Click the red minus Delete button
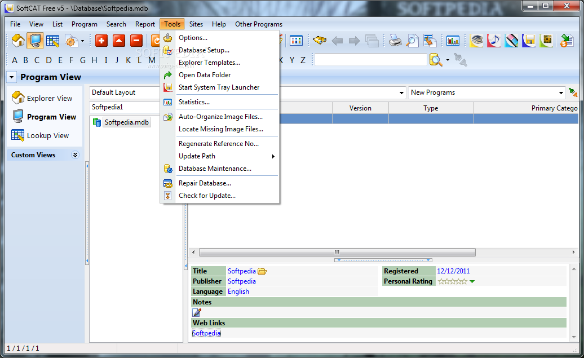Screen dimensions: 584x358 (136, 41)
